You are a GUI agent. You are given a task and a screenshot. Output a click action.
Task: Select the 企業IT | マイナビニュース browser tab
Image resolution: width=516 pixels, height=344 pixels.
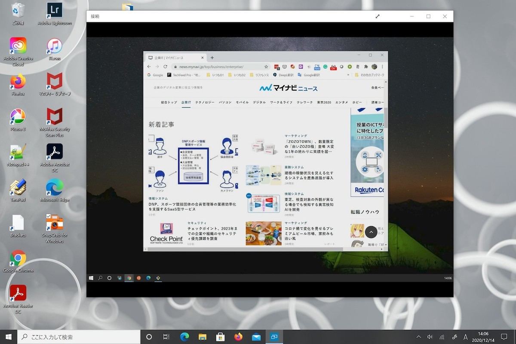tap(175, 58)
